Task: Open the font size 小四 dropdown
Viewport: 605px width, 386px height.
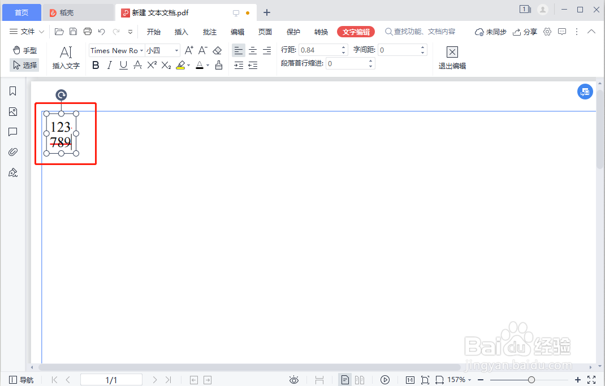Action: pos(161,50)
